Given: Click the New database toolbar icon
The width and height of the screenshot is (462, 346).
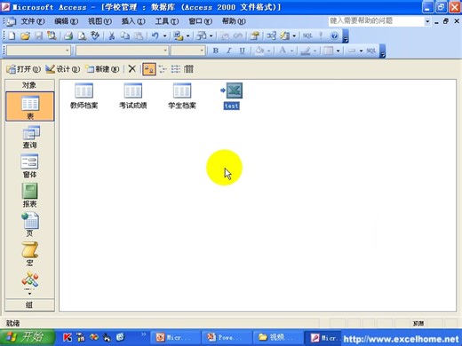Looking at the screenshot, I should 12,35.
